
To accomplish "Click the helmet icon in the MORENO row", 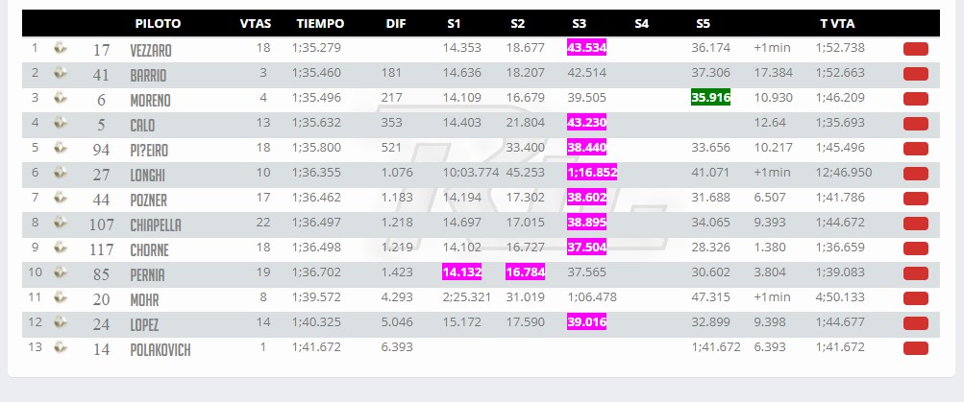I will (61, 98).
